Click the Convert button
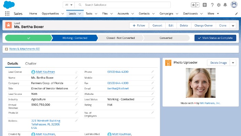The height and width of the screenshot is (136, 241). tap(157, 26)
